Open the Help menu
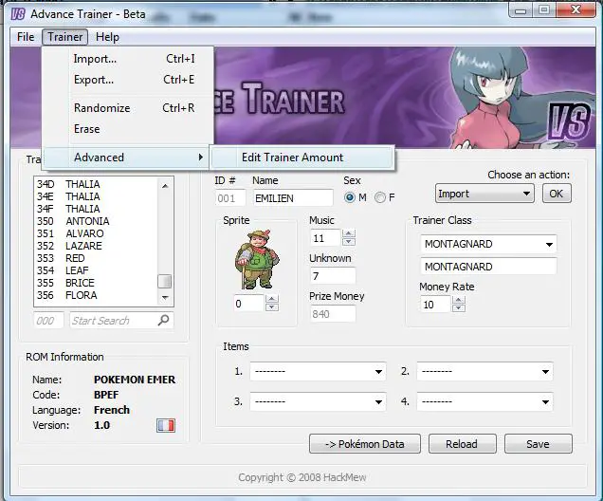603x501 pixels. pyautogui.click(x=107, y=37)
